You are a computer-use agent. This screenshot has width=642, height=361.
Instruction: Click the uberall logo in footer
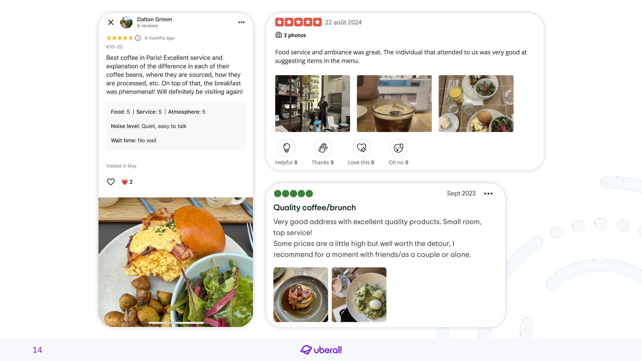click(321, 350)
